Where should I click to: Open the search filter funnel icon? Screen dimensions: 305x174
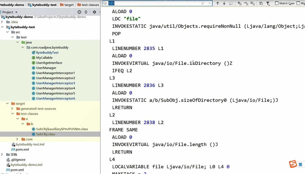(268, 3)
